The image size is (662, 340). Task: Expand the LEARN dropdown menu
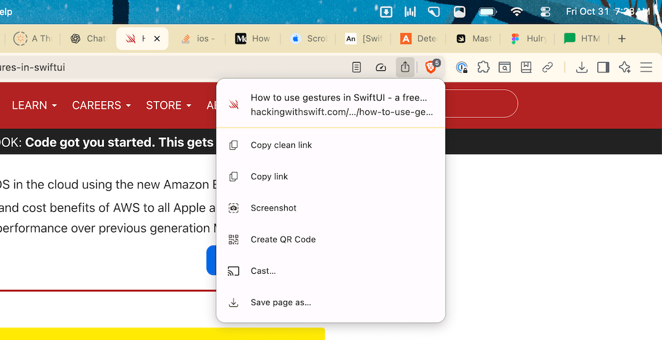pyautogui.click(x=34, y=105)
